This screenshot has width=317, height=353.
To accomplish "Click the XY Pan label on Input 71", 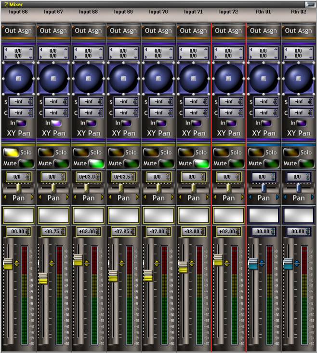I will 193,133.
